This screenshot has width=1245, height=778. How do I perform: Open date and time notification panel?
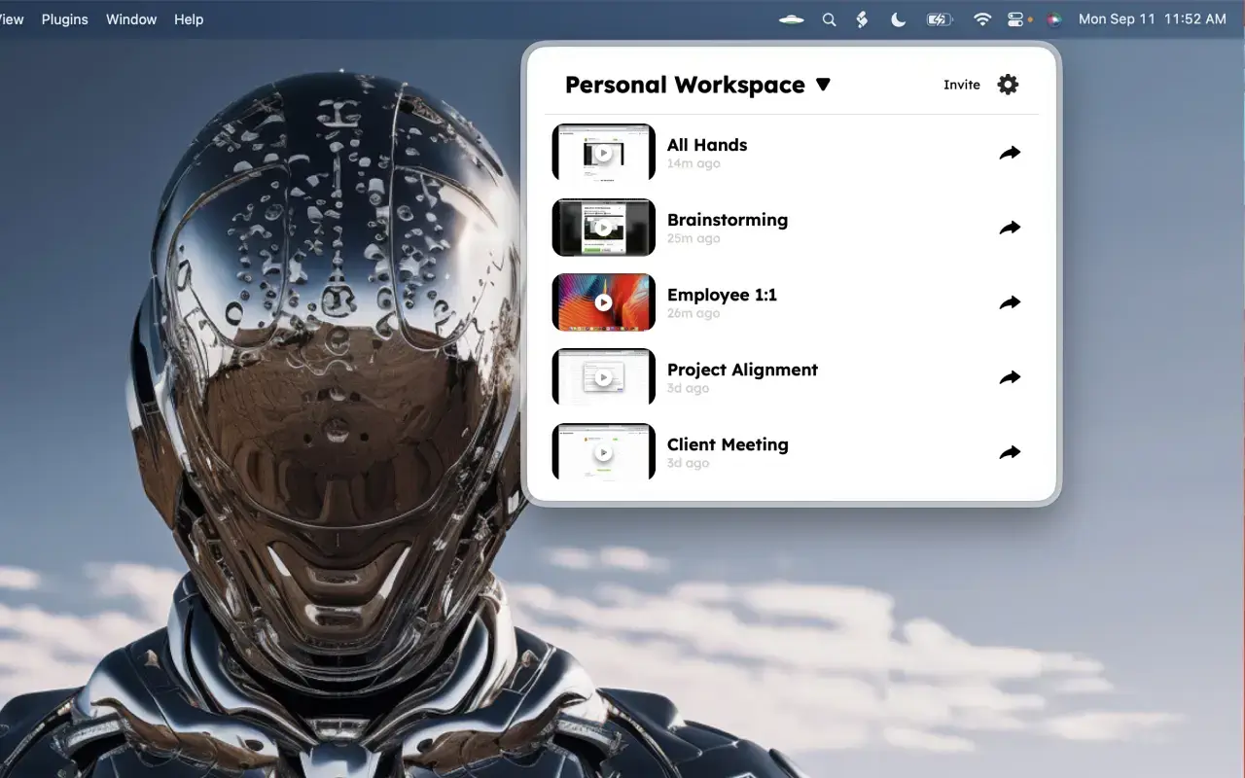click(x=1152, y=19)
